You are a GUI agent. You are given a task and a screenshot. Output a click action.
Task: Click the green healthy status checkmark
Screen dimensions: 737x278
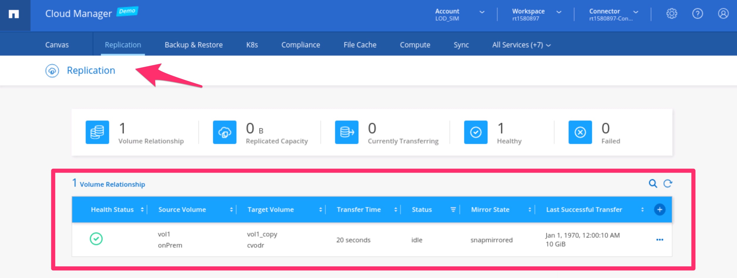coord(96,239)
